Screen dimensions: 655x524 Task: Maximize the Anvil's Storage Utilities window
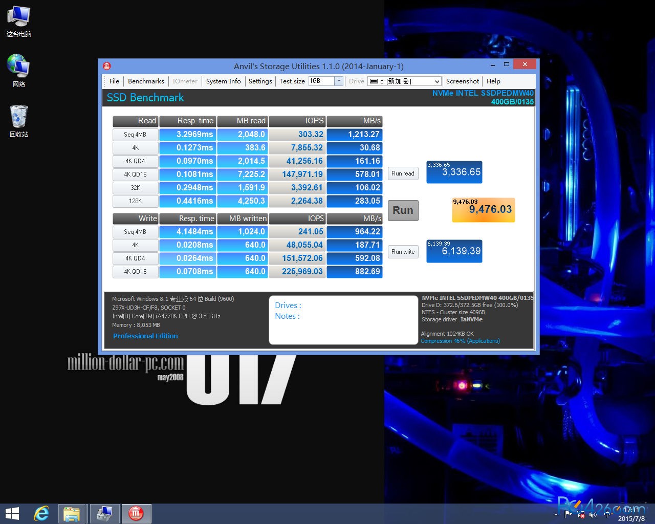[506, 64]
